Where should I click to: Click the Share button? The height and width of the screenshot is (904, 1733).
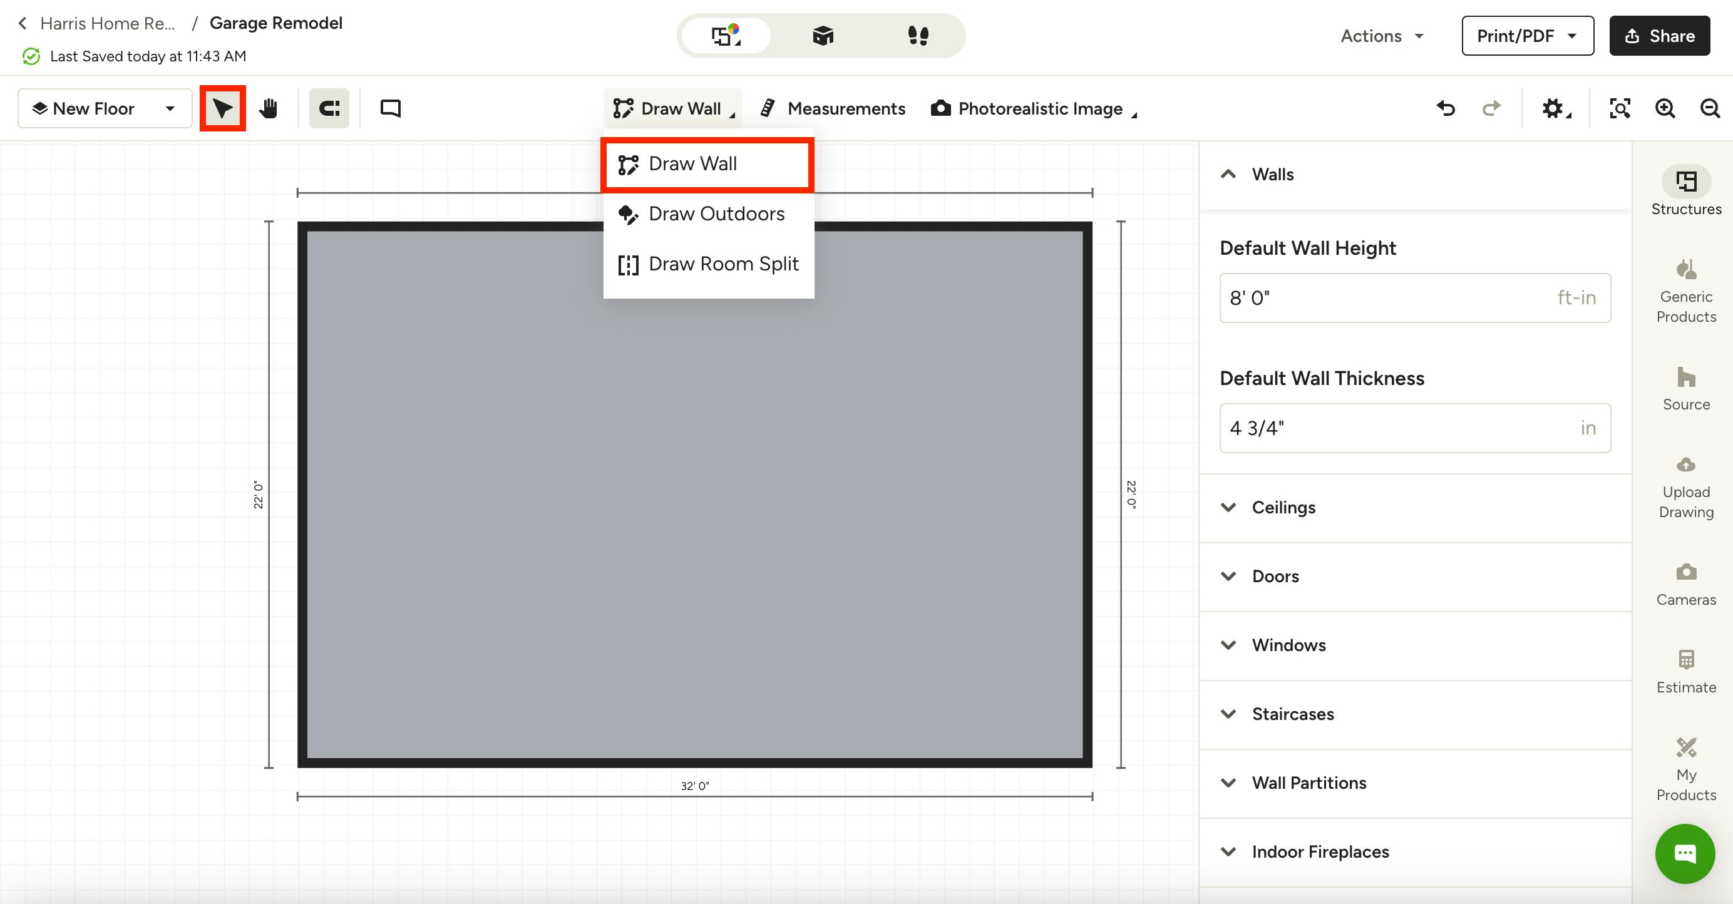pyautogui.click(x=1659, y=36)
